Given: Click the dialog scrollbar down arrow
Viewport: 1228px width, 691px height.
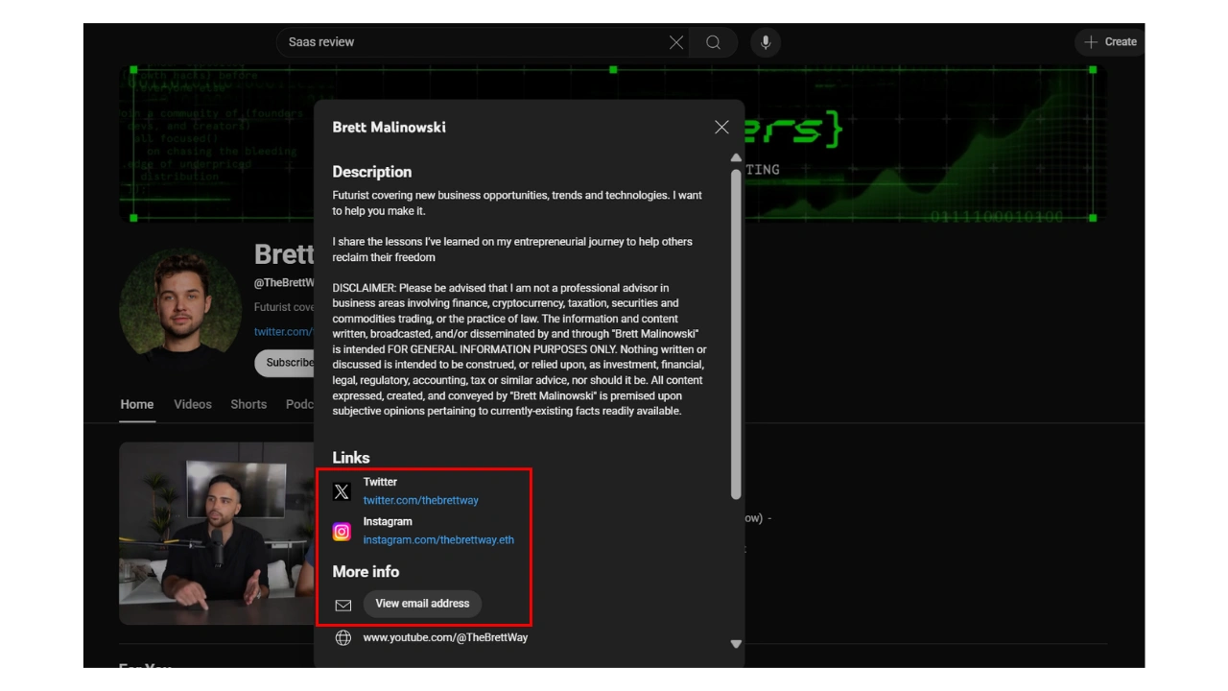Looking at the screenshot, I should coord(736,644).
